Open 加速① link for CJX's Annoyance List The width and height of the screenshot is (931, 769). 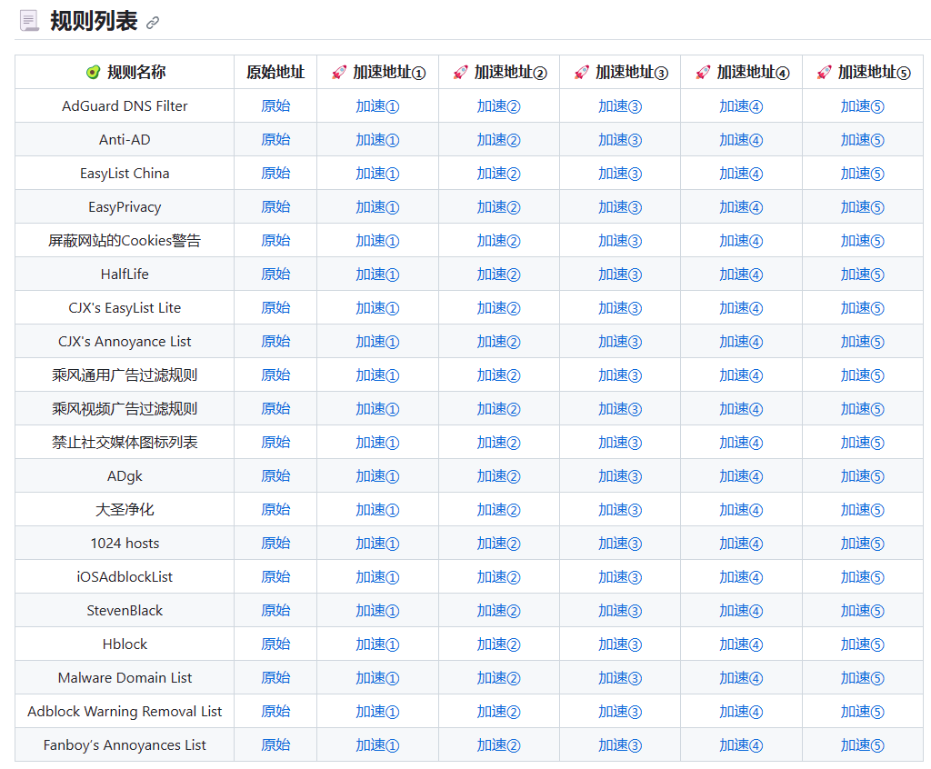pos(377,342)
